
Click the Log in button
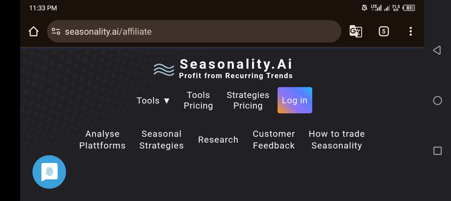pyautogui.click(x=295, y=100)
